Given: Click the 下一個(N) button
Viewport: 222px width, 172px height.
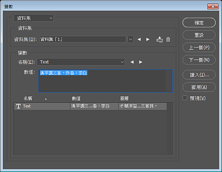Looking at the screenshot, I should pos(199,60).
